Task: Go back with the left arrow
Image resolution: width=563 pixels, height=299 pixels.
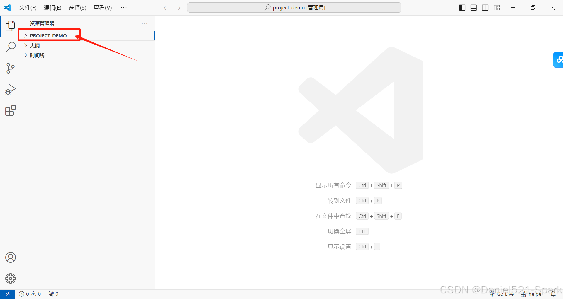Action: tap(166, 8)
